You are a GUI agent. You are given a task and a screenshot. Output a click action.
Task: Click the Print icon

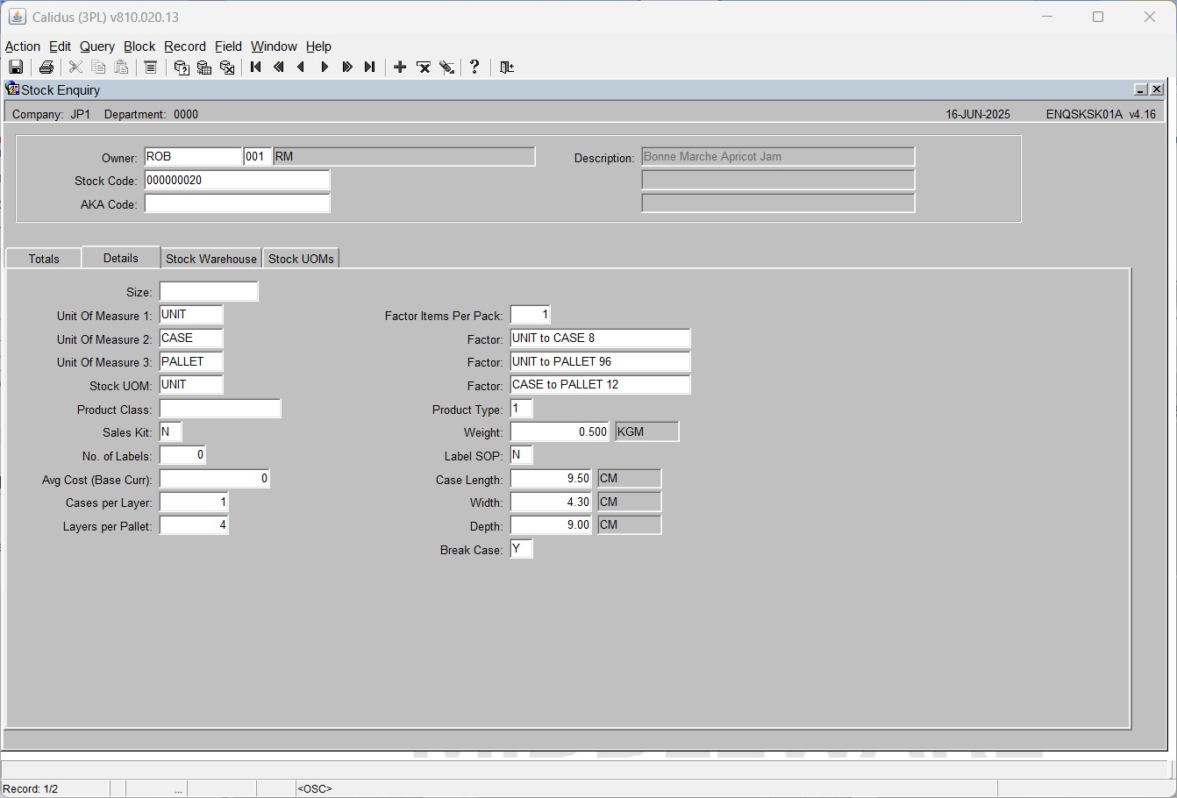(x=46, y=68)
